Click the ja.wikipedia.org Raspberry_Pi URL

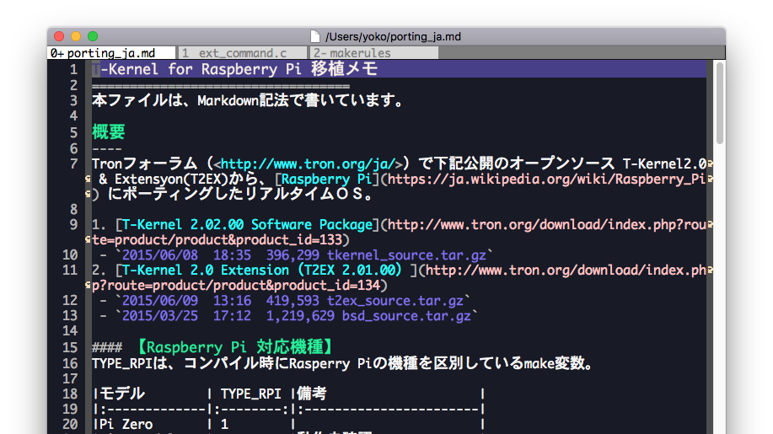546,179
